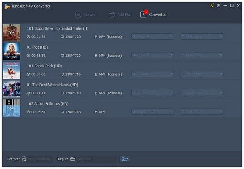The height and width of the screenshot is (169, 244).
Task: Click duration '00:23:11'
Action: (38, 93)
